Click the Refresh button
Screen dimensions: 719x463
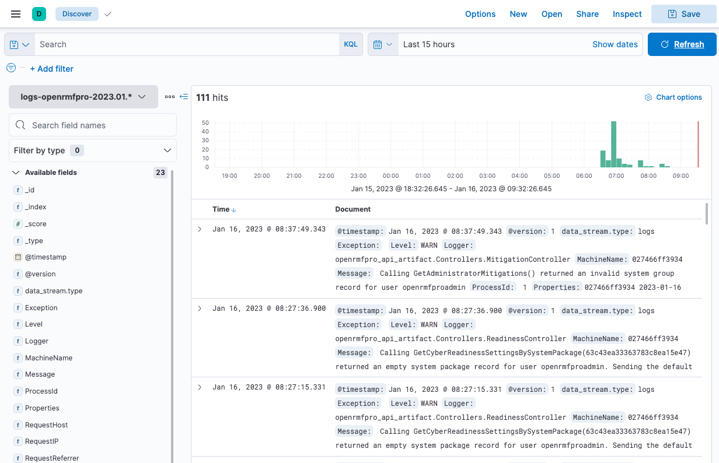point(682,44)
